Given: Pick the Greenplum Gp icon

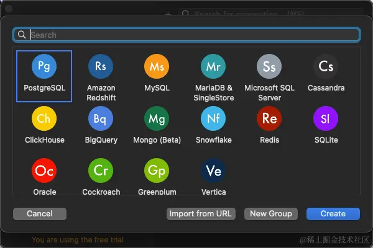Looking at the screenshot, I should click(157, 170).
